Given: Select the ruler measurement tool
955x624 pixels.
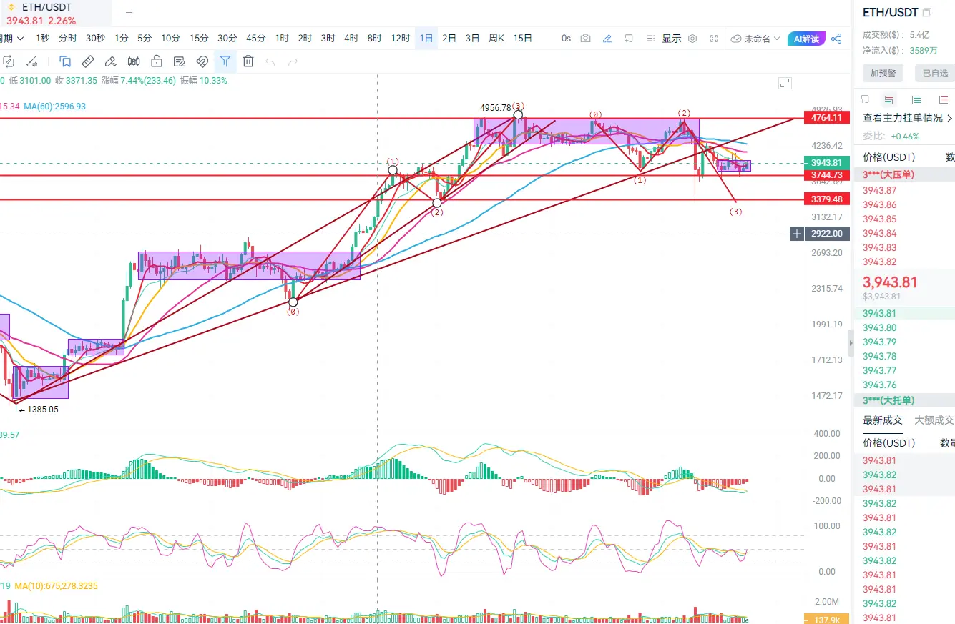Looking at the screenshot, I should tap(88, 61).
